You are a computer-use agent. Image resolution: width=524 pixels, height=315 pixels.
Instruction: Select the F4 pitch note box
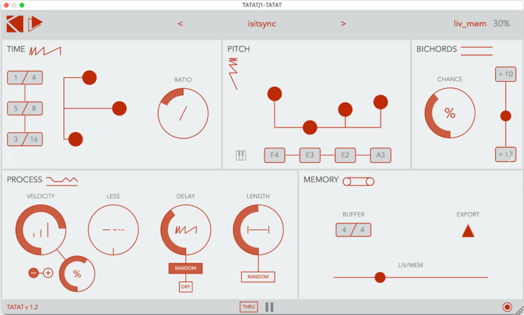[274, 155]
